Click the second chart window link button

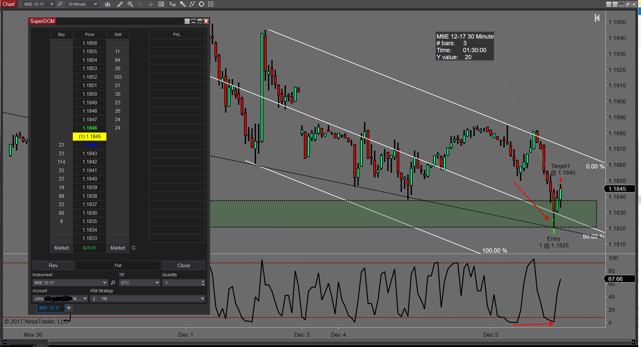point(615,4)
